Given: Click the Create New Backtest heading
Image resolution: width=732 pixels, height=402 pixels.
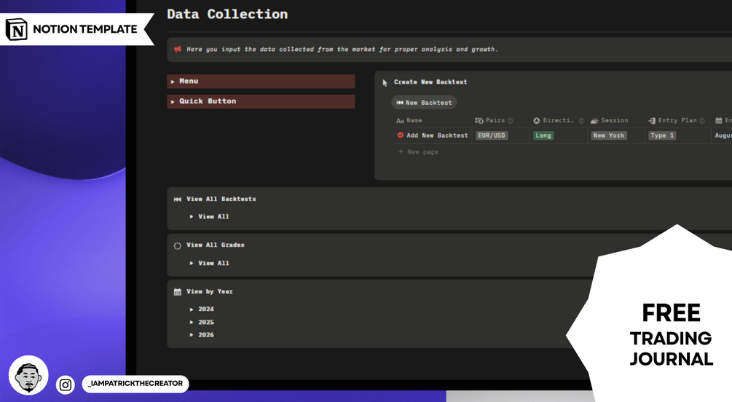Looking at the screenshot, I should (x=430, y=82).
